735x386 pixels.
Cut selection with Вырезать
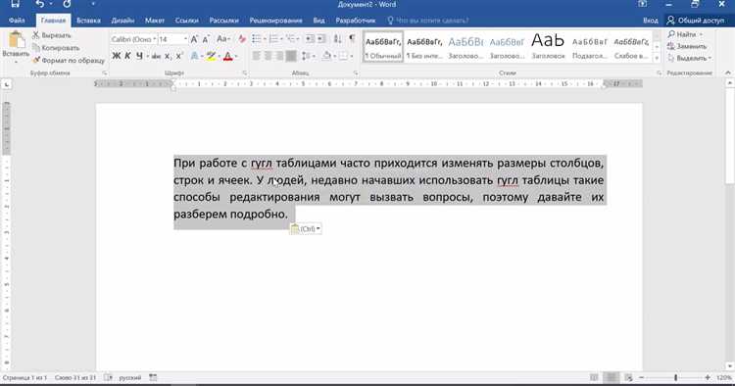click(x=52, y=35)
